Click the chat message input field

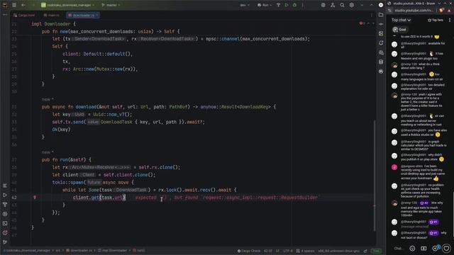pos(399,248)
